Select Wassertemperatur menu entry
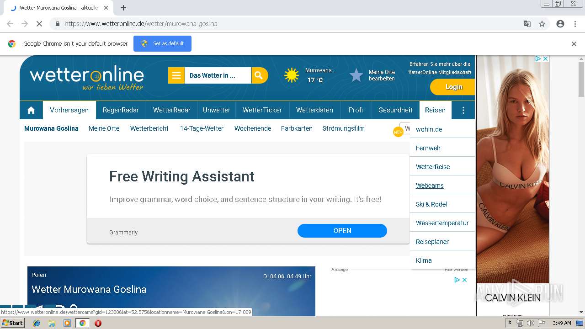585x329 pixels. (x=442, y=223)
